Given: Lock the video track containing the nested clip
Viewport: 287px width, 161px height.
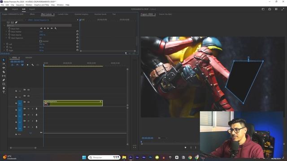Looking at the screenshot, I should pos(16,103).
